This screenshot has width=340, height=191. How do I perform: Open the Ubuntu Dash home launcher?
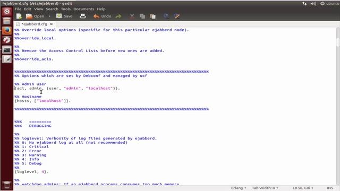(7, 12)
